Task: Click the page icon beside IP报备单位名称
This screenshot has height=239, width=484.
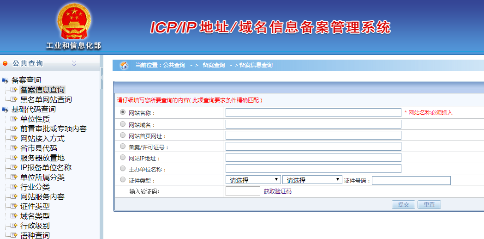Action: point(14,168)
